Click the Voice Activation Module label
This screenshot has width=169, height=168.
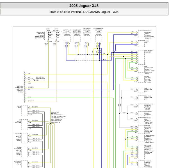tap(17, 151)
